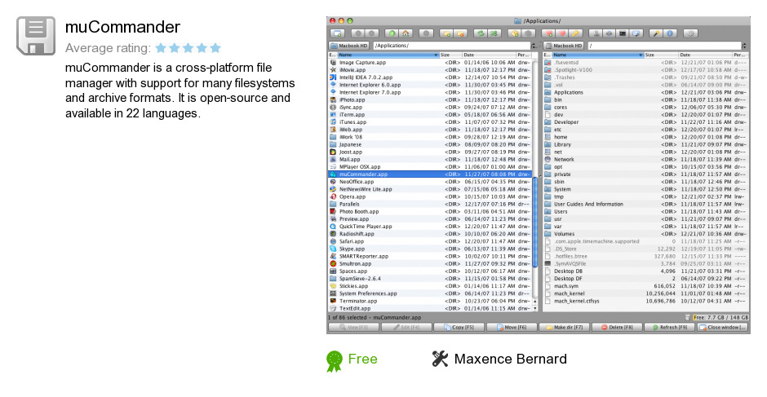Click right panel Name column sort arrow
The height and width of the screenshot is (397, 767).
click(641, 55)
